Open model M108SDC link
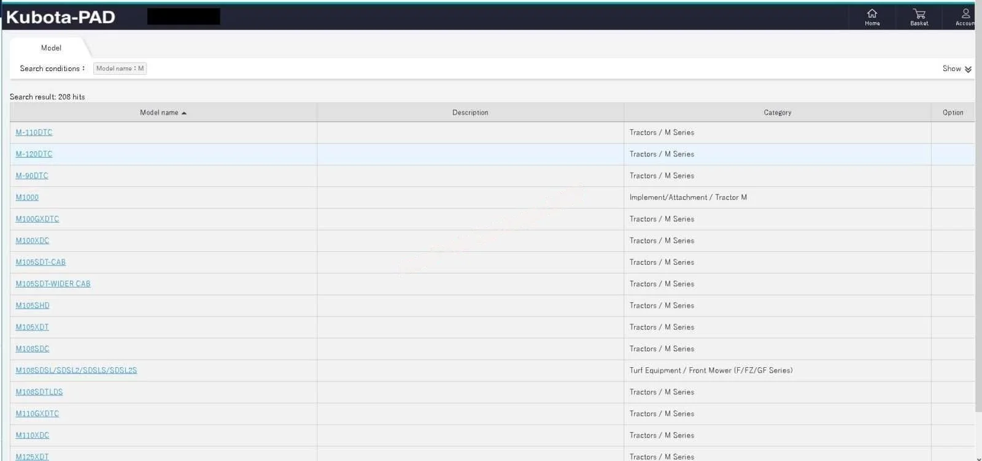This screenshot has width=982, height=461. tap(33, 349)
